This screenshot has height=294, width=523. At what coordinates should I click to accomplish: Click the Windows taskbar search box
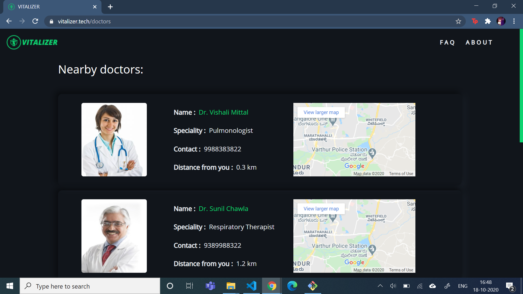[90, 286]
